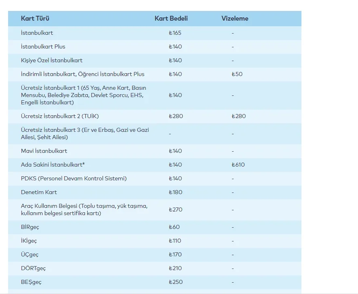The width and height of the screenshot is (358, 294).
Task: Click the Kart Türü column header
Action: pos(35,19)
